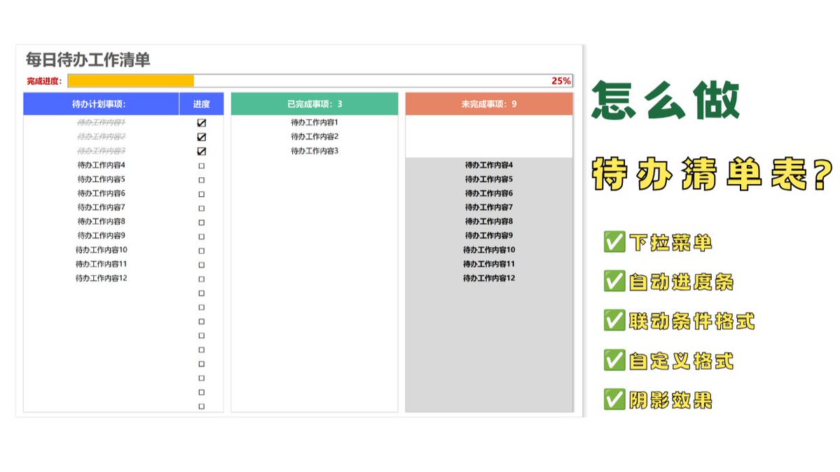Mark 待办工作内容6 checkbox as done
840x472 pixels.
202,194
